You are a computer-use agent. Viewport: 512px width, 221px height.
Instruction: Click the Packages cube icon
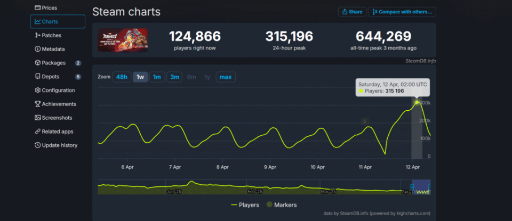tap(37, 63)
